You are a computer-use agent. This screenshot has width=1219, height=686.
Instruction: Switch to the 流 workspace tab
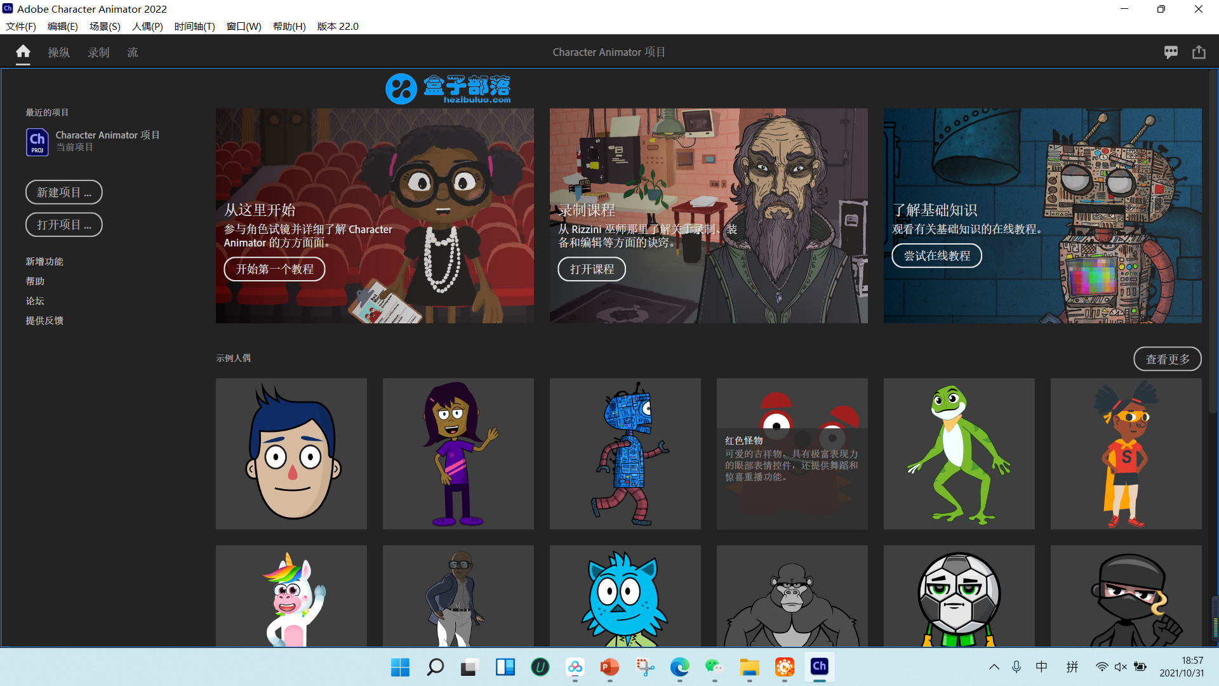pyautogui.click(x=132, y=52)
